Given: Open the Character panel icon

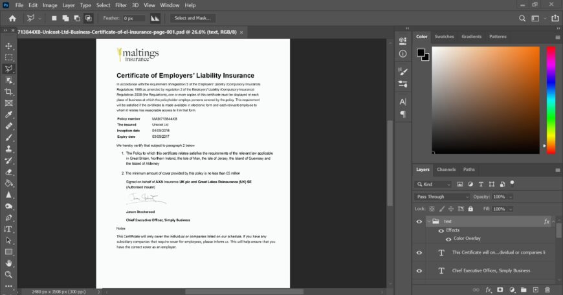Looking at the screenshot, I should click(403, 102).
